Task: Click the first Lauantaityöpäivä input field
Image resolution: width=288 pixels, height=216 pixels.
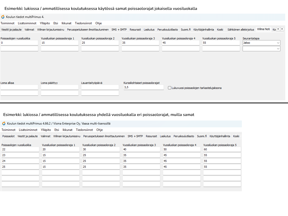Action: point(100,87)
